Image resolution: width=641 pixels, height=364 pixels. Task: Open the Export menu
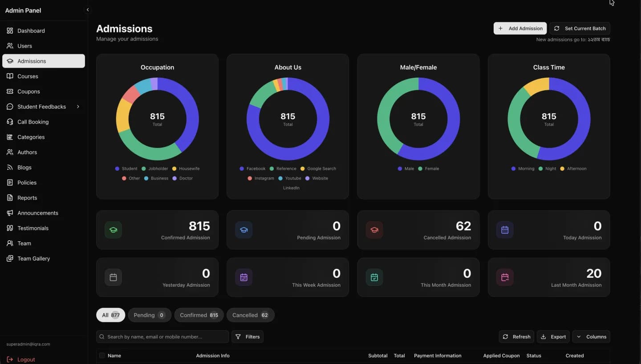click(553, 337)
